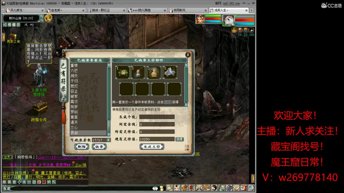Image resolution: width=344 pixels, height=193 pixels.
Task: Select 青鸾 in the set list
Action: pos(88,117)
